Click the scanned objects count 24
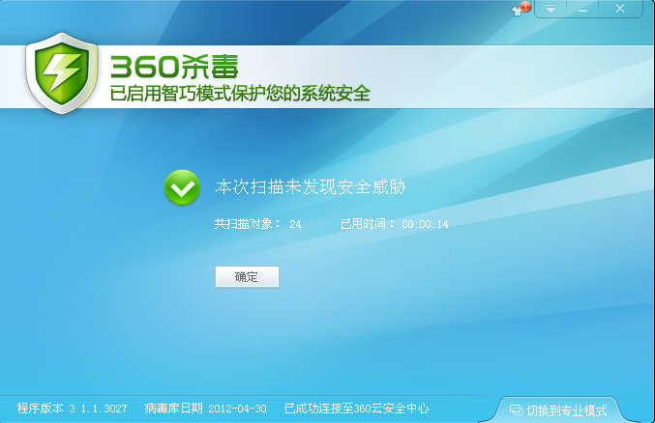The image size is (655, 423). [x=295, y=224]
